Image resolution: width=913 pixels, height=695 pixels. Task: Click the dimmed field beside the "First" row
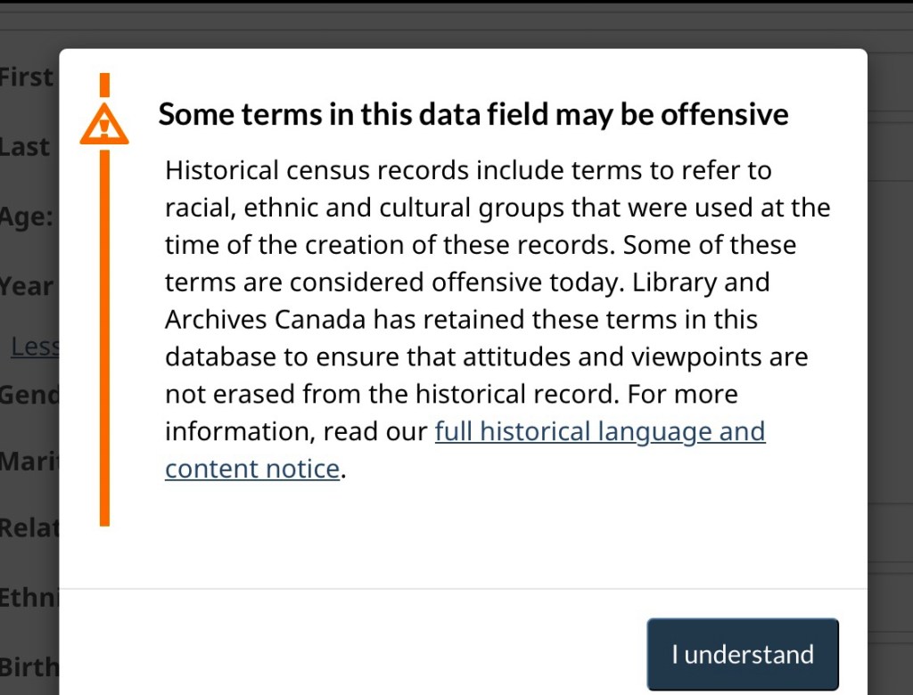[x=889, y=81]
